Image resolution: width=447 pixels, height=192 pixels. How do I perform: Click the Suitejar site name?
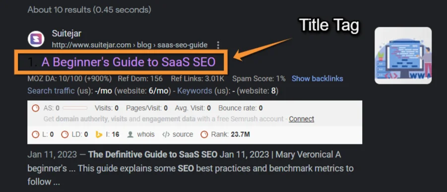click(66, 33)
